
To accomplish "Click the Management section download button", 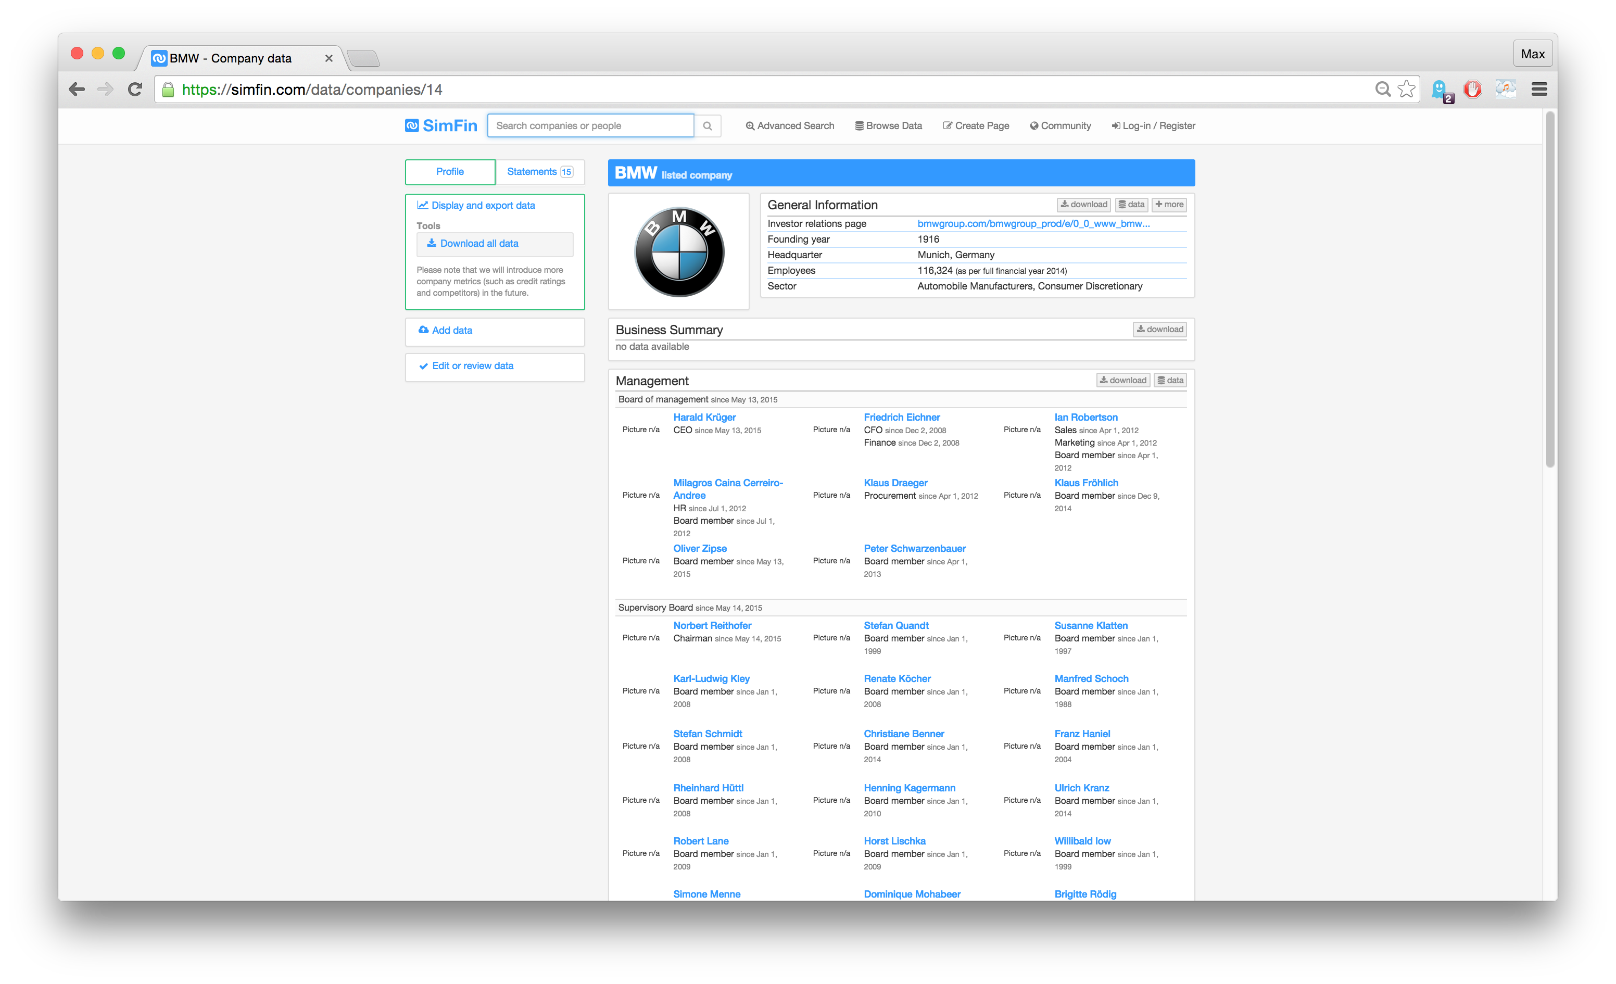I will click(x=1123, y=381).
